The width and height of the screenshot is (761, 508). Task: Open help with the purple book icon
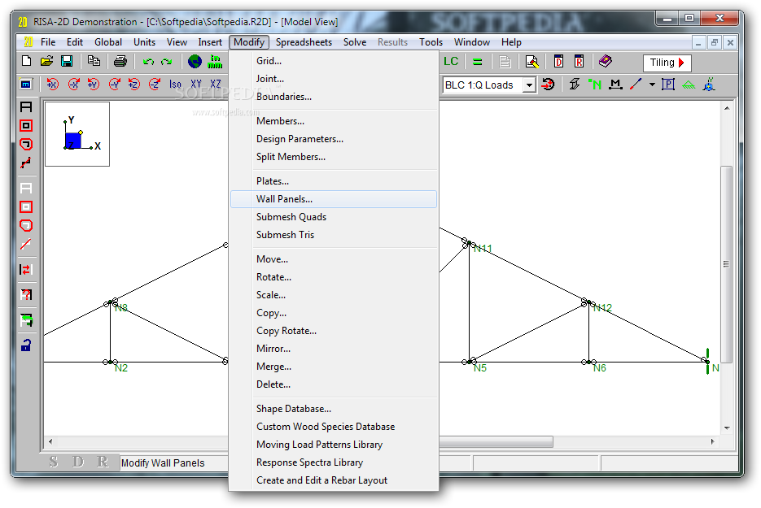(x=606, y=61)
